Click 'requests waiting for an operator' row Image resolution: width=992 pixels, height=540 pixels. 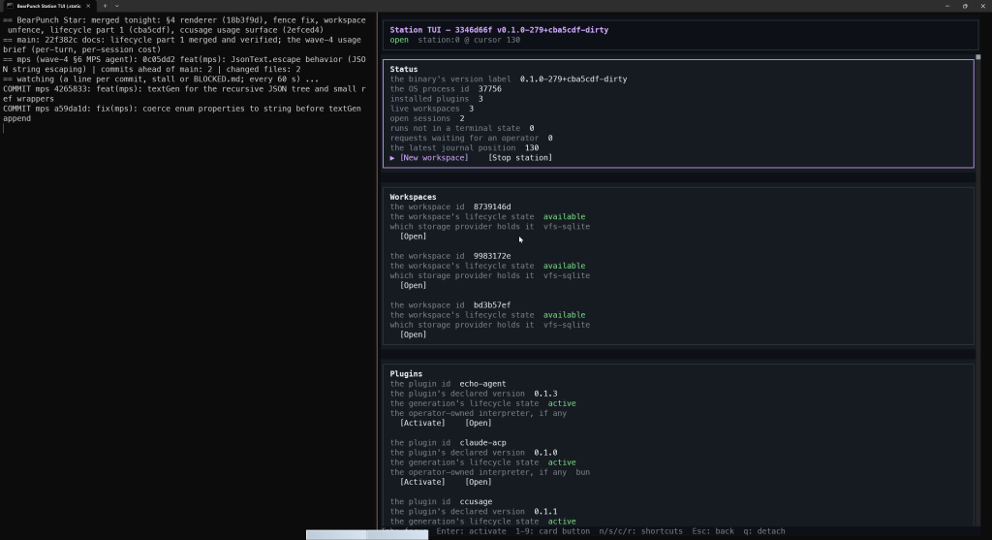472,138
